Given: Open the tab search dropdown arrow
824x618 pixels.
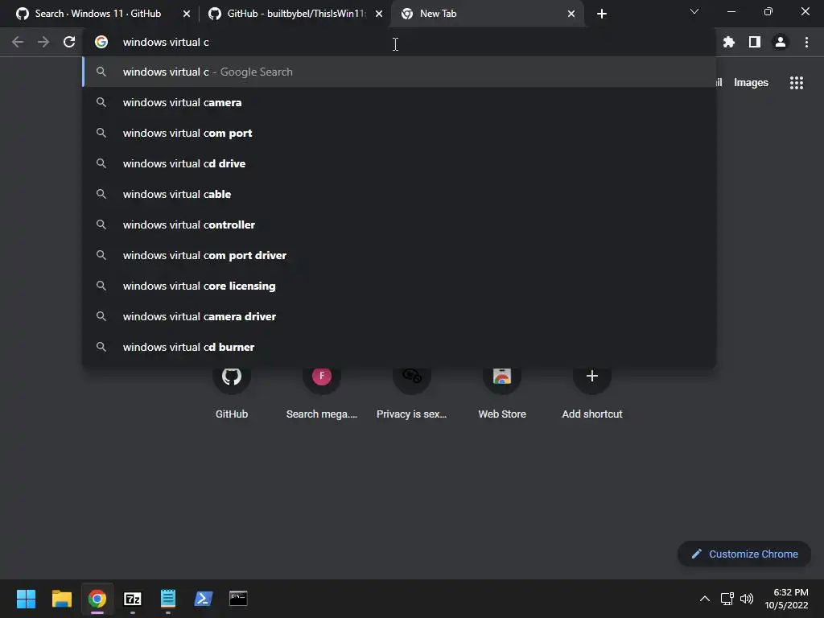Looking at the screenshot, I should 694,11.
